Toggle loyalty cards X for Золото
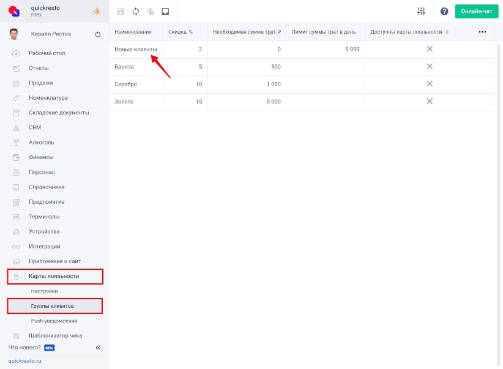 (x=430, y=102)
